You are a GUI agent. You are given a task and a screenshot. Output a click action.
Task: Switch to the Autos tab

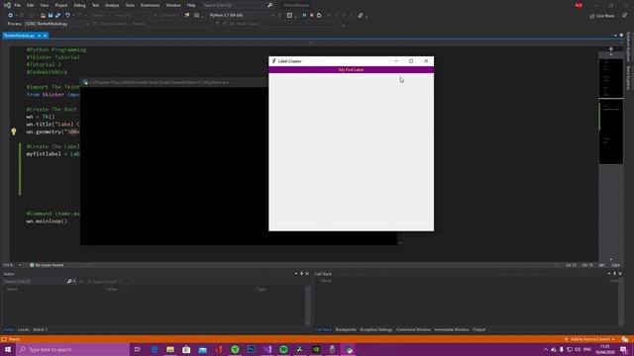coord(9,329)
